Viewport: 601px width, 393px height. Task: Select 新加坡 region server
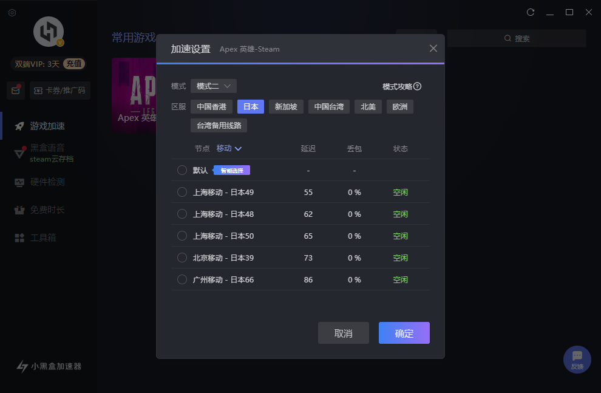tap(286, 106)
